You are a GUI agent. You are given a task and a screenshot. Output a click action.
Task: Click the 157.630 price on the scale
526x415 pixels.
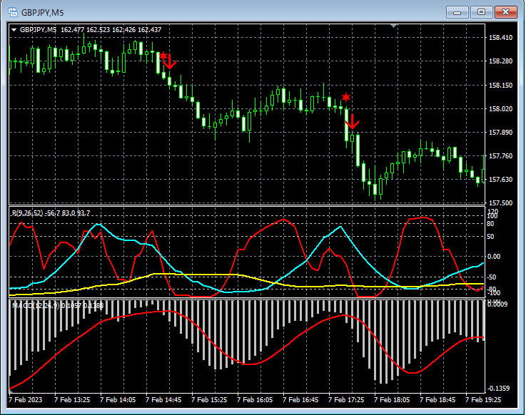click(x=500, y=180)
